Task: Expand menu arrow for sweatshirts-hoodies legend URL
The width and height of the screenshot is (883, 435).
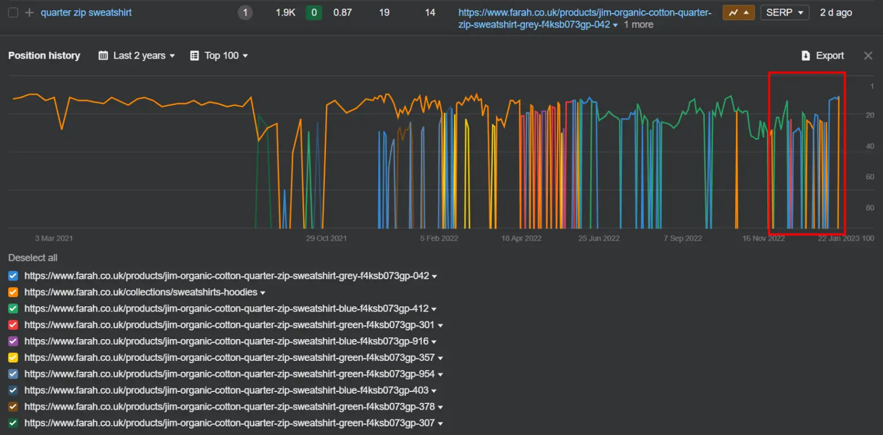Action: [x=263, y=293]
